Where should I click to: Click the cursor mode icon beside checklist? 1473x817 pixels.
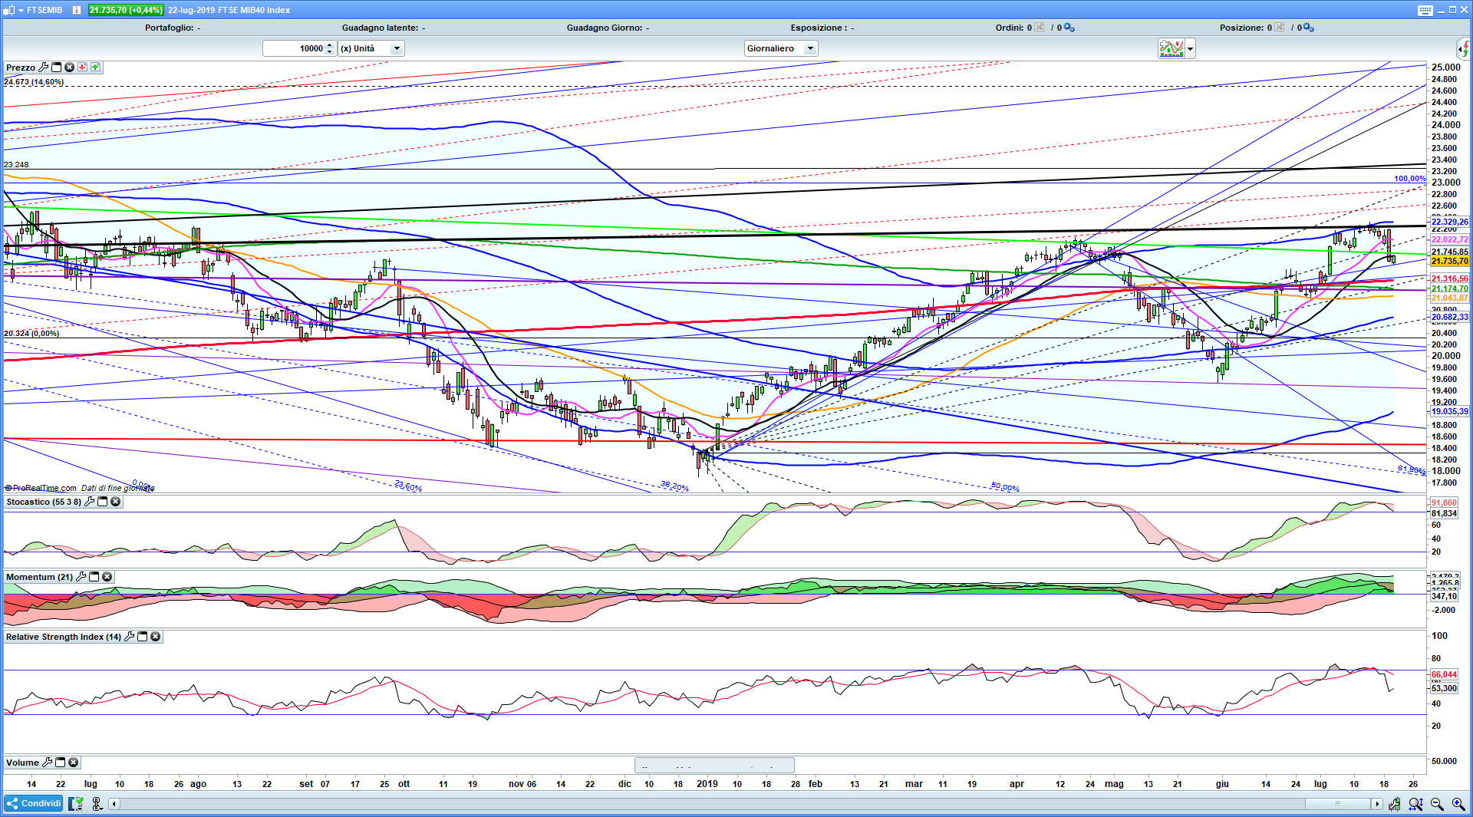tap(97, 804)
